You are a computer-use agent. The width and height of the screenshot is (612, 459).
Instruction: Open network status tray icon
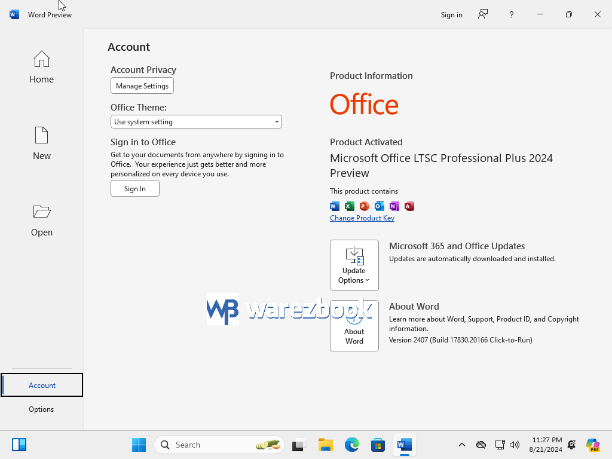(500, 445)
